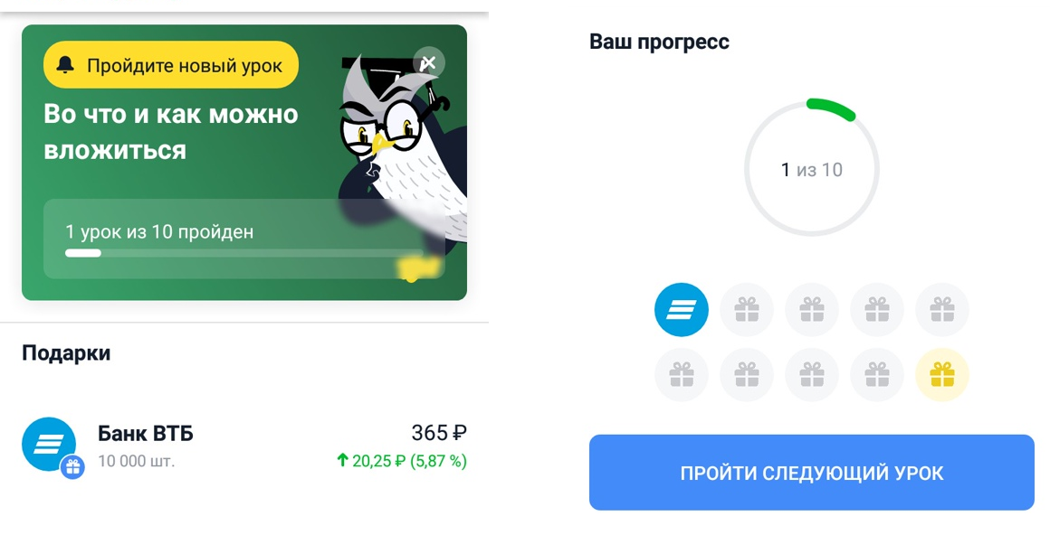The height and width of the screenshot is (535, 1050).
Task: Open the golden gift icon for the final lesson
Action: point(941,374)
